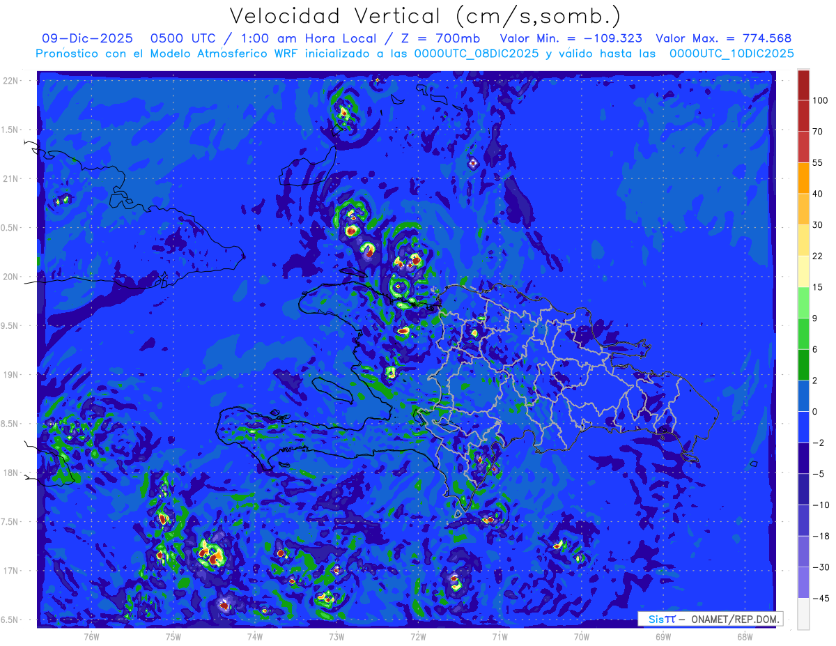Click the "74W" longitude label

(255, 636)
